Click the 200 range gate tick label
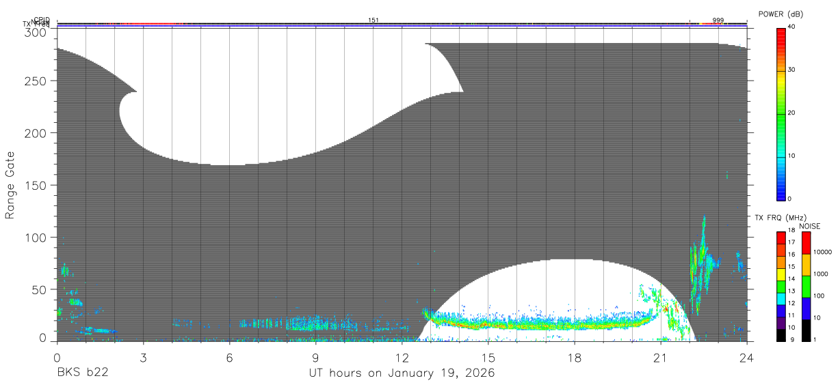Image resolution: width=840 pixels, height=387 pixels. [x=36, y=133]
